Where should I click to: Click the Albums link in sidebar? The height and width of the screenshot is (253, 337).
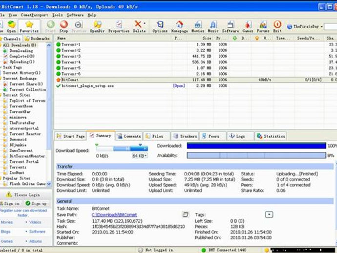36,241
